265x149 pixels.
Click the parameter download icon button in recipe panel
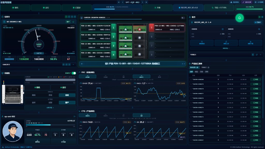point(251,43)
